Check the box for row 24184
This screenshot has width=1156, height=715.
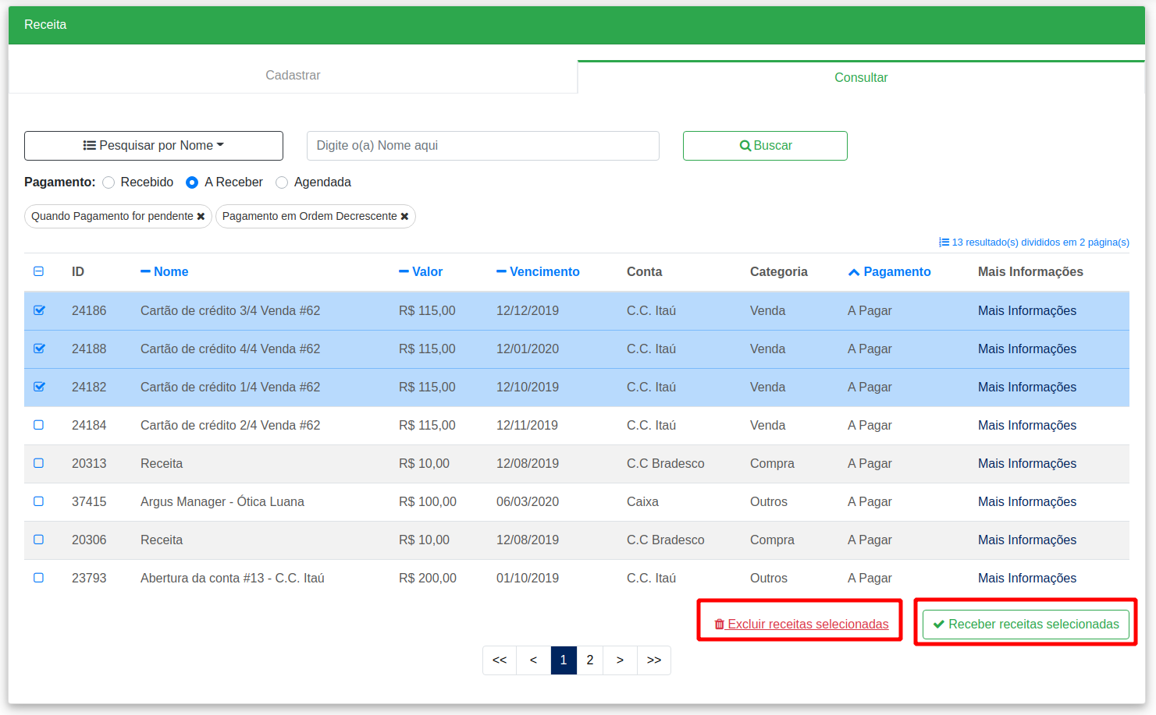click(x=39, y=425)
